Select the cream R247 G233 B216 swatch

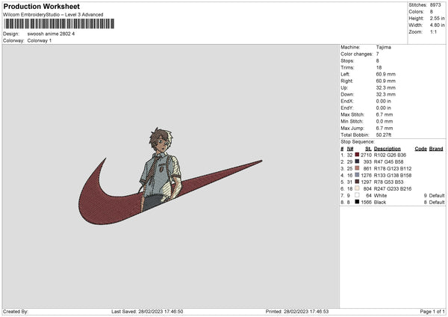(357, 188)
